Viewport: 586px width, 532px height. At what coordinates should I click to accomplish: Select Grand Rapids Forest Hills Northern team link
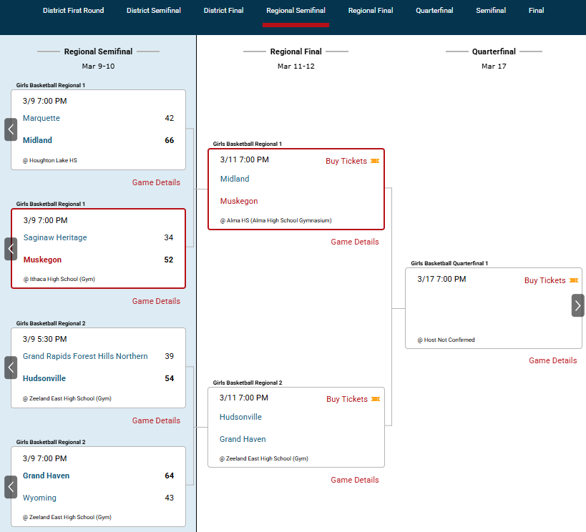pyautogui.click(x=85, y=356)
